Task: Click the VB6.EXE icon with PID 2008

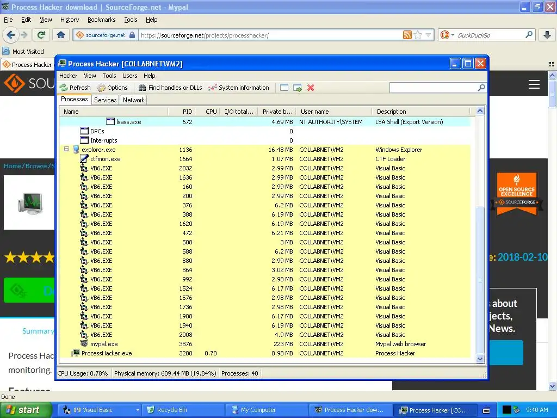Action: click(84, 335)
